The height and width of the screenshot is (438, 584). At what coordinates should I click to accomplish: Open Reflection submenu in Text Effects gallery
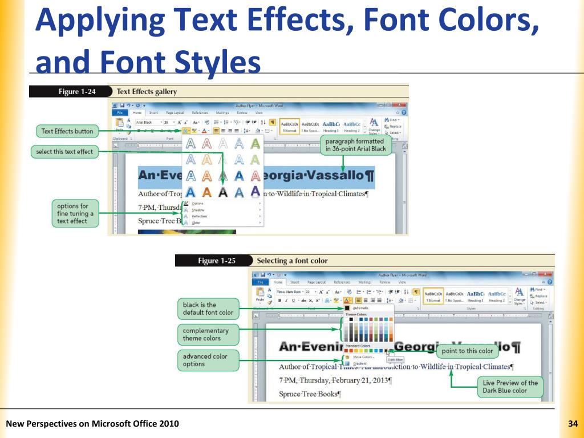pyautogui.click(x=224, y=216)
